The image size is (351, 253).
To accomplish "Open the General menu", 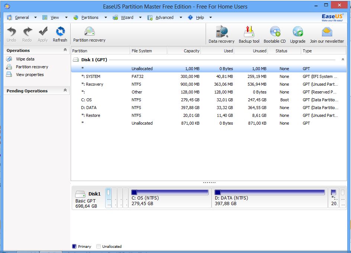I will 22,17.
